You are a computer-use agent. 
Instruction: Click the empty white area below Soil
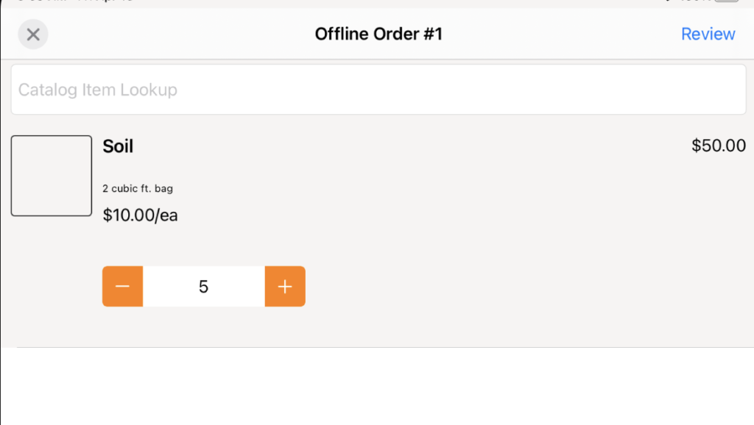point(378,386)
